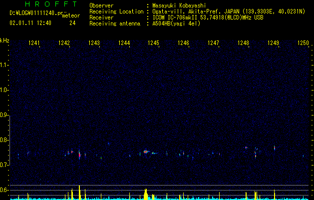Click the bright meteor echo just before 1245
The width and height of the screenshot is (314, 200).
point(146,151)
